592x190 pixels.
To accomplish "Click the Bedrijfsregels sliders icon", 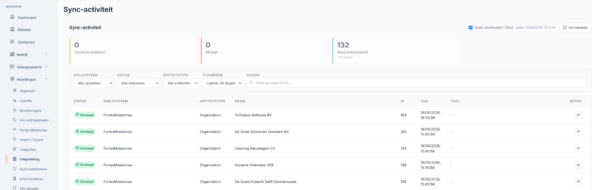I will click(x=15, y=110).
